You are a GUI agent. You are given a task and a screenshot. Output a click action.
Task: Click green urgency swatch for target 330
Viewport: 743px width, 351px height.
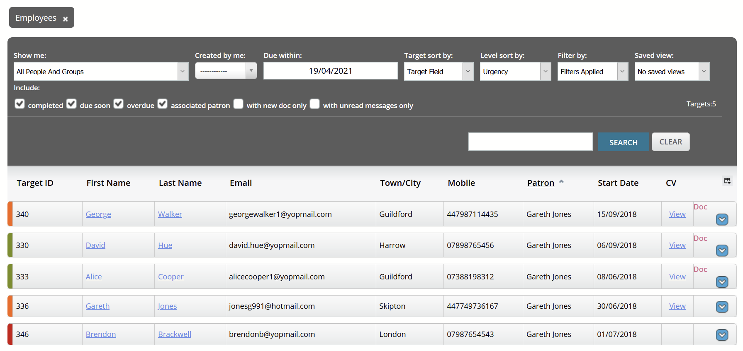click(x=10, y=245)
